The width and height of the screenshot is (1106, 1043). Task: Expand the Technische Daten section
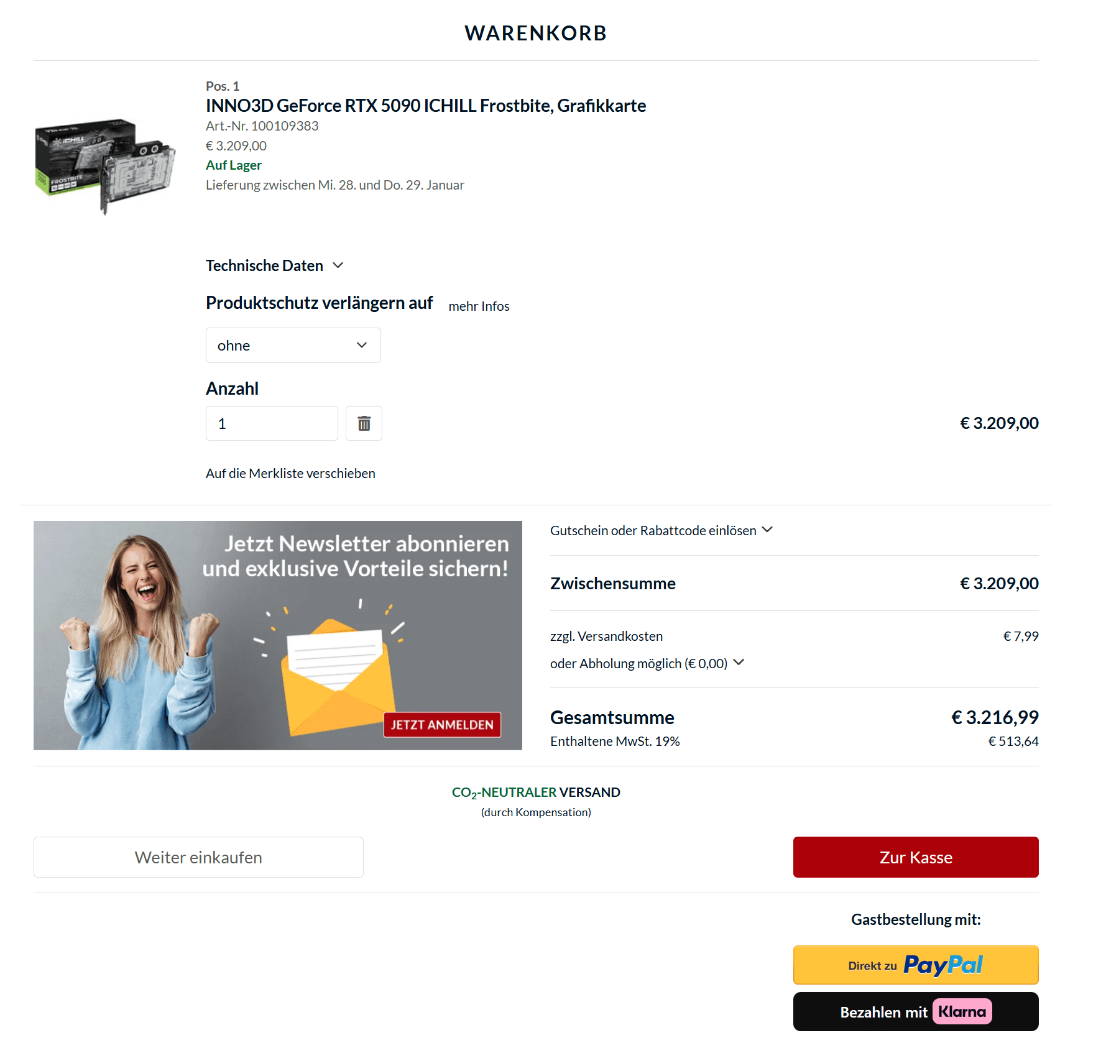(274, 266)
